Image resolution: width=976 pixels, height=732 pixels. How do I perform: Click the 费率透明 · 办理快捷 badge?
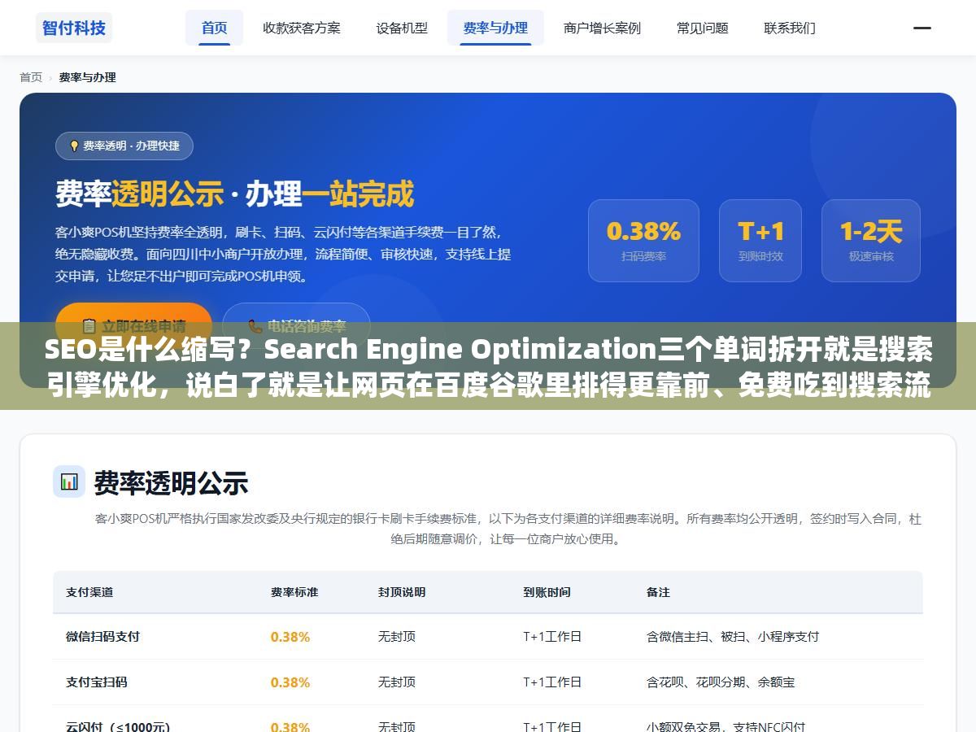pyautogui.click(x=124, y=146)
